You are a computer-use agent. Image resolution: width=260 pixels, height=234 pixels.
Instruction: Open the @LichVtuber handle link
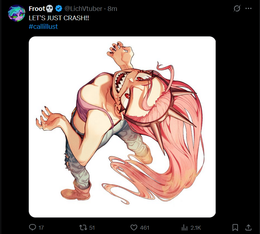[83, 9]
